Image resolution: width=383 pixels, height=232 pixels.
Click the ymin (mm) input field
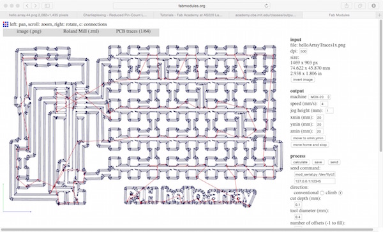pos(320,125)
